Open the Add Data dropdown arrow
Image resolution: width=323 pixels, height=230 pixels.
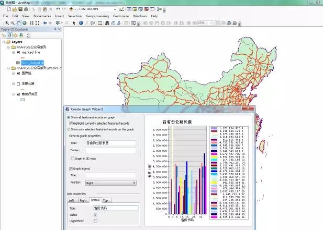(75, 9)
